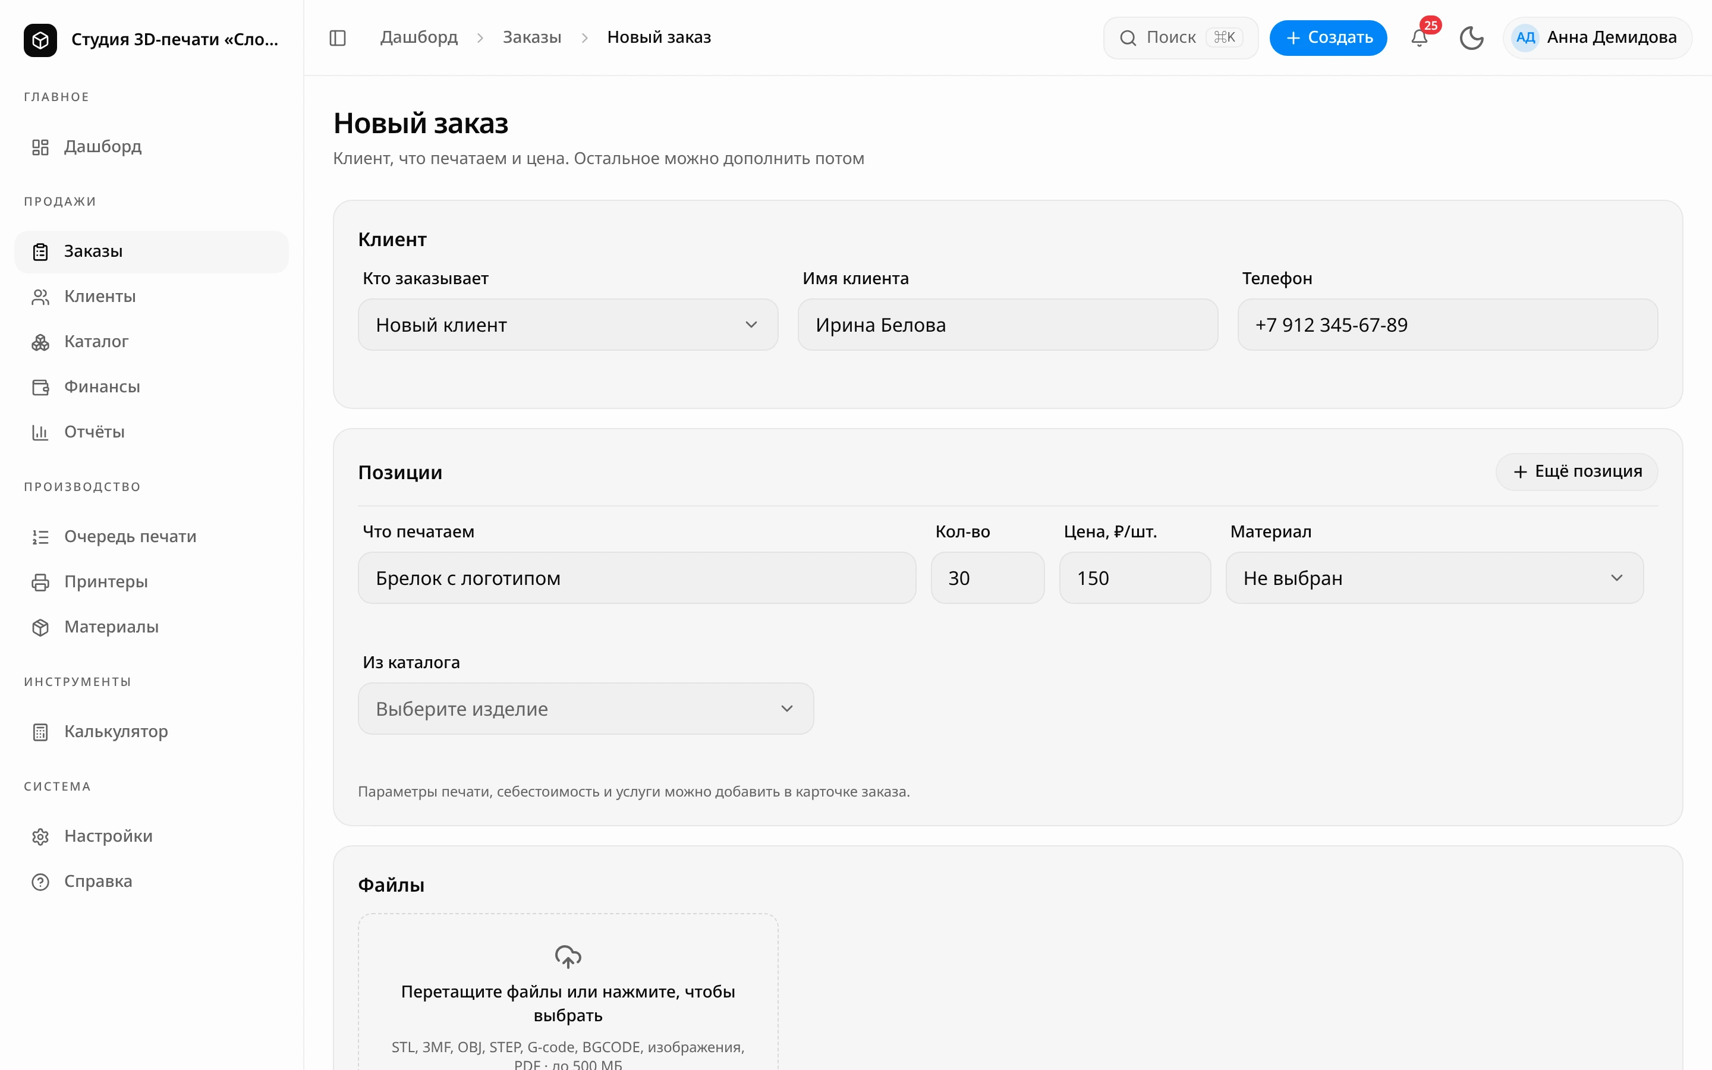
Task: Click the Настройки gear icon
Action: coord(40,836)
